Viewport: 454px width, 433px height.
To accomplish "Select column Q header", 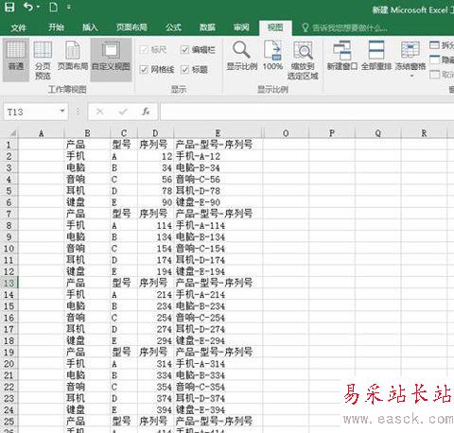I will pos(378,133).
